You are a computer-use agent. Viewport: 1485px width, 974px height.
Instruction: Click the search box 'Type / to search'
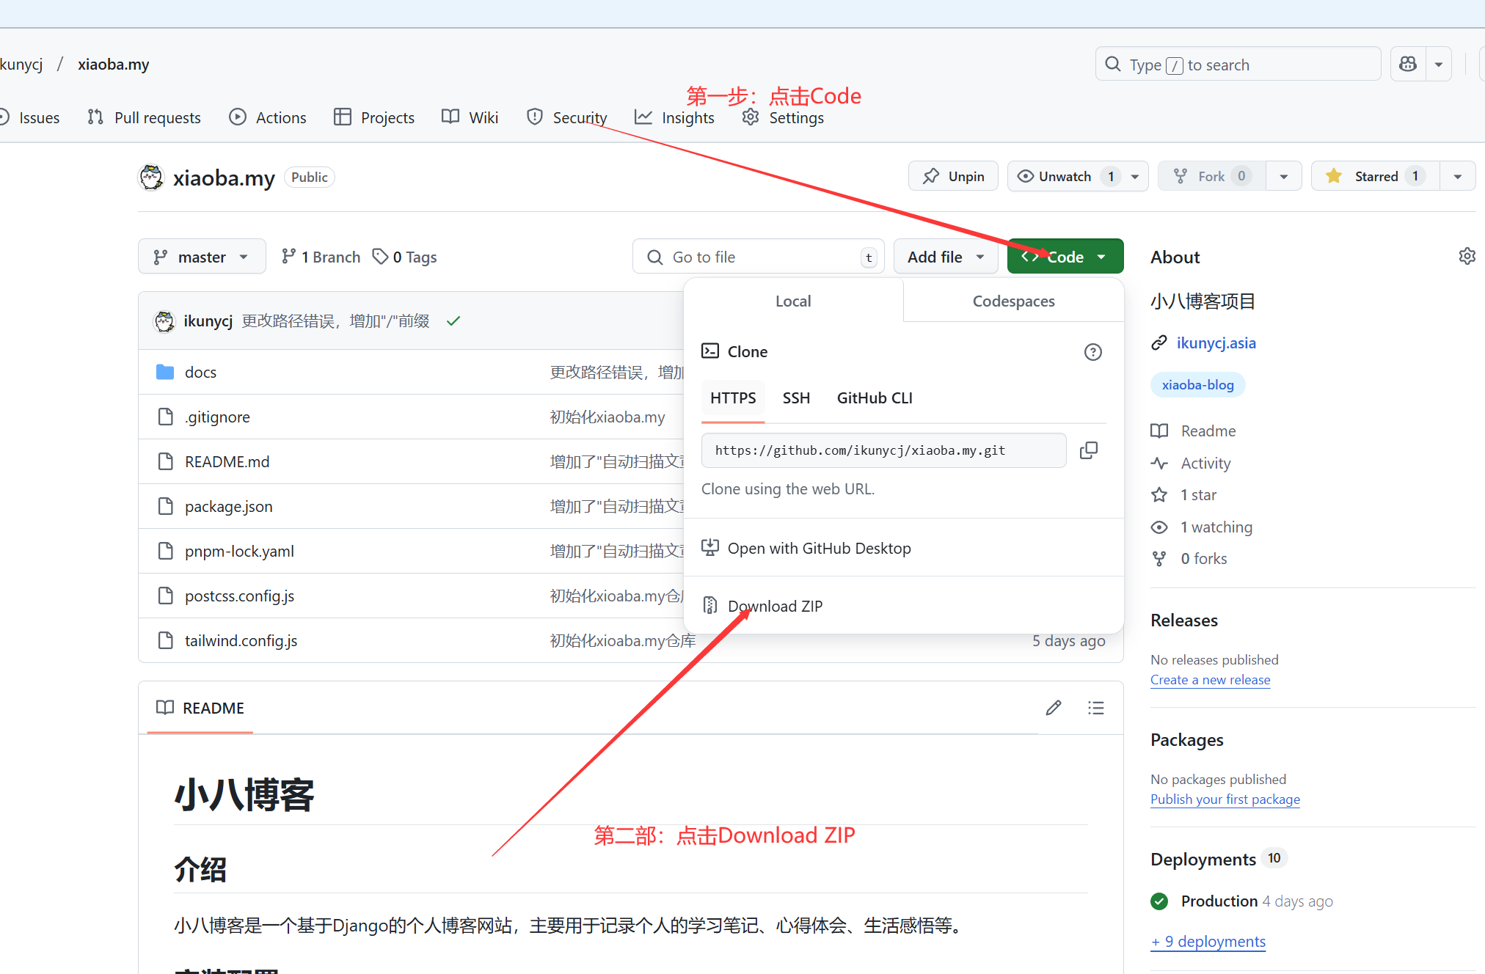[x=1238, y=65]
